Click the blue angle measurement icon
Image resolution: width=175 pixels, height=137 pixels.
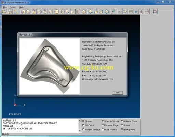(x=136, y=12)
